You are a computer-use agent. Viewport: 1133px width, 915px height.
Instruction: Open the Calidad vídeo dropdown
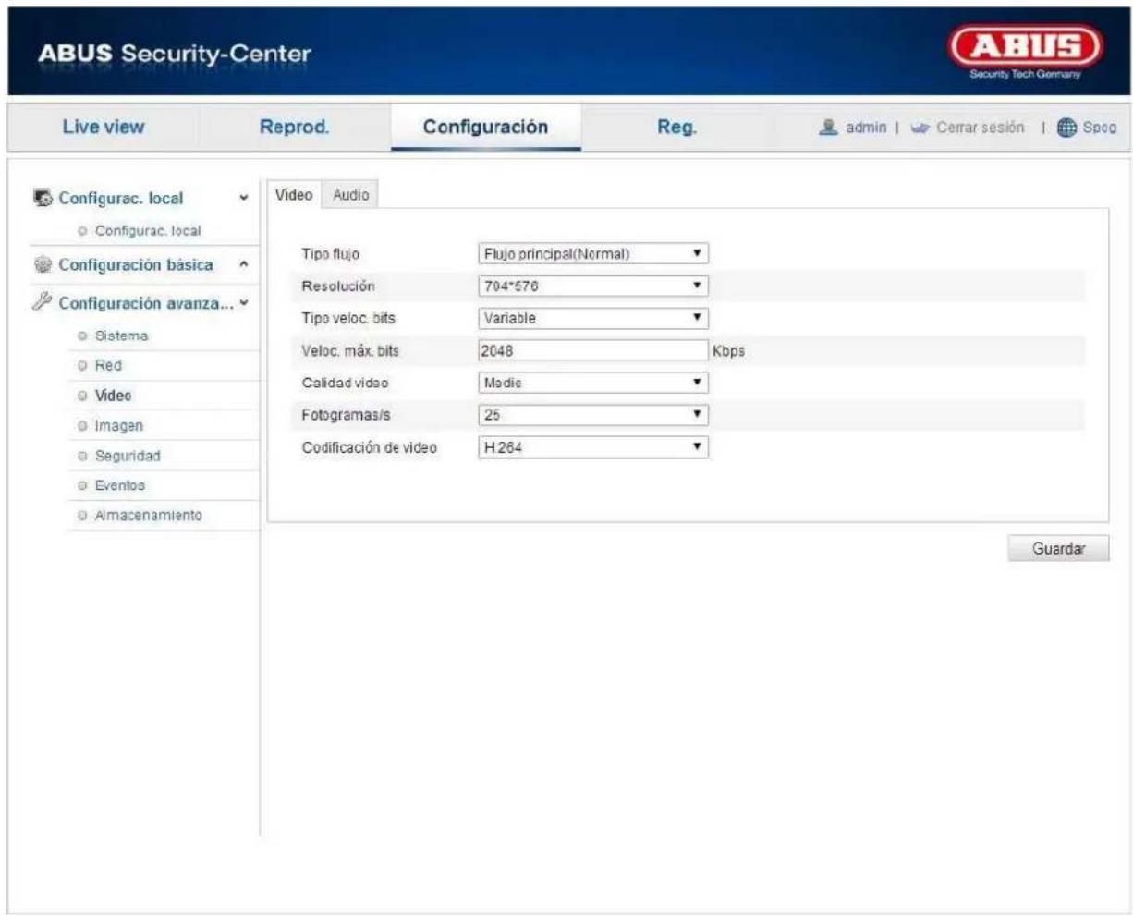coord(593,383)
